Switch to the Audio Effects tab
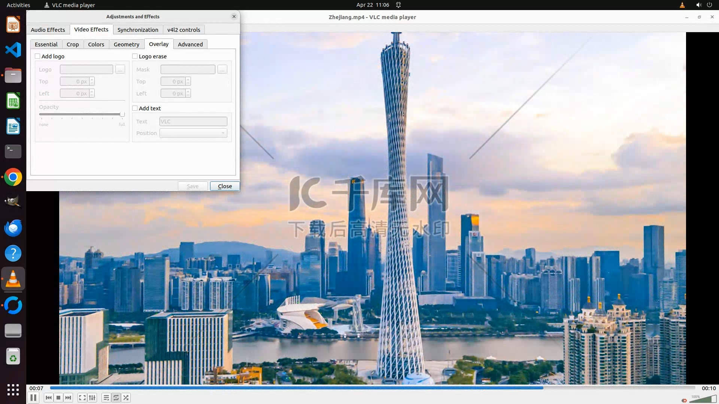The image size is (719, 404). (x=48, y=30)
